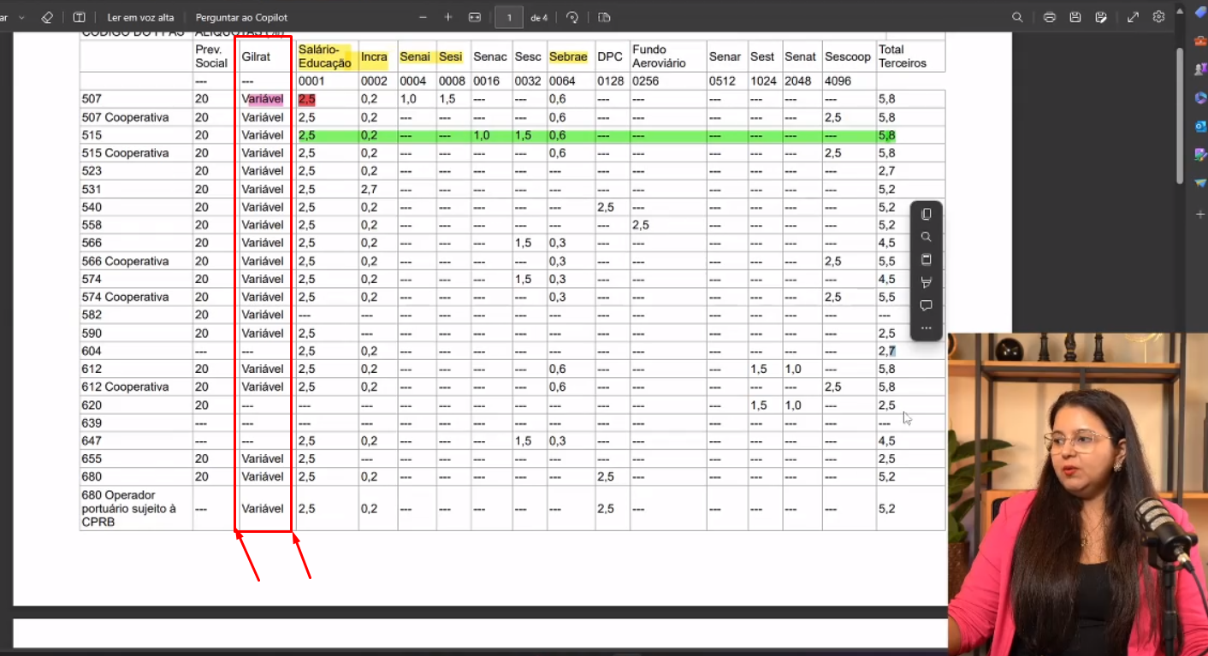Click the '574 Cooperativa' row label
The height and width of the screenshot is (656, 1208).
pos(125,297)
